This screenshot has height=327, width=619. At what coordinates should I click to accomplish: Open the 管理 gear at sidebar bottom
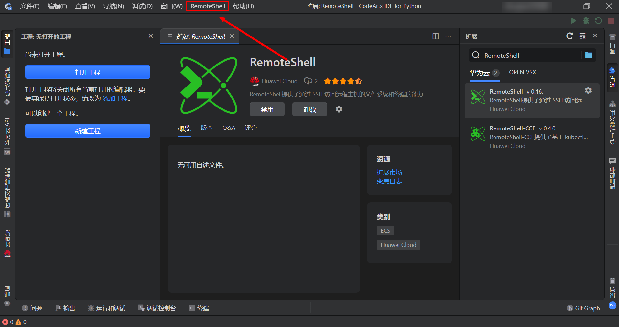(x=7, y=296)
